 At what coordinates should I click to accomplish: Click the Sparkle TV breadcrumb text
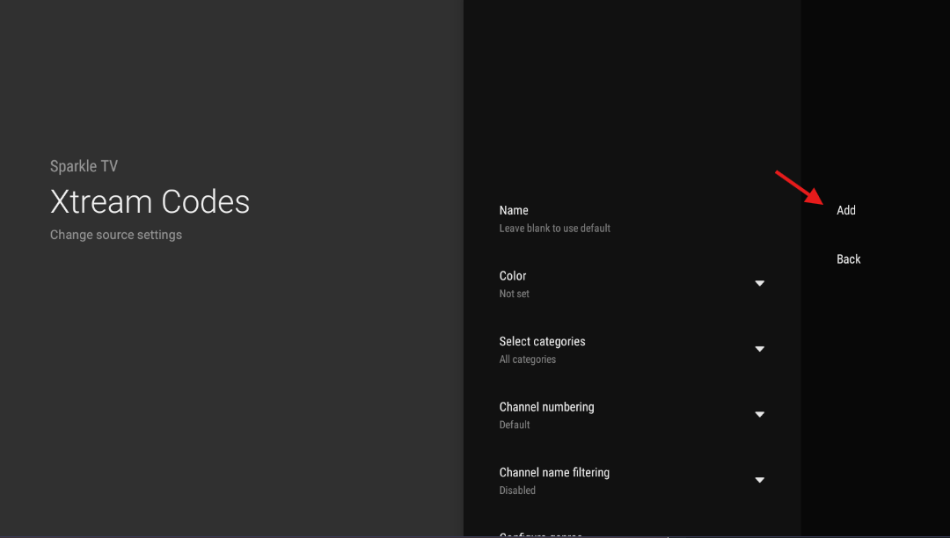click(x=84, y=166)
